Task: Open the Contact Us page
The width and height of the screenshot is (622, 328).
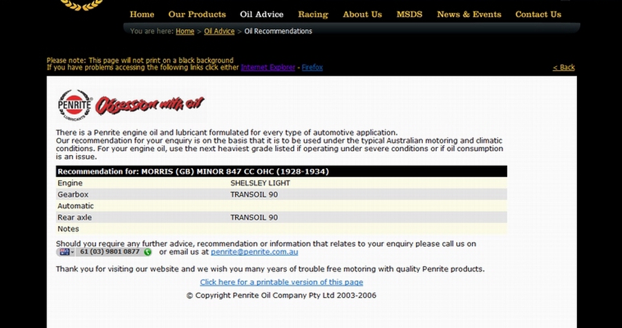Action: point(538,14)
